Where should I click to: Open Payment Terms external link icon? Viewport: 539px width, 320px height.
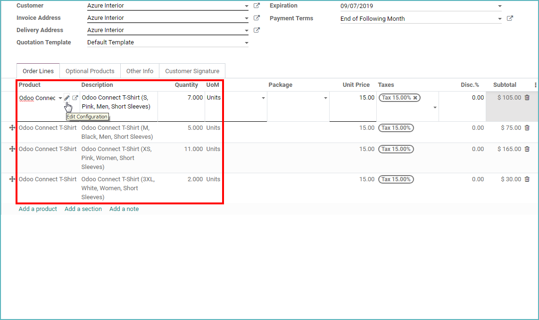point(510,18)
